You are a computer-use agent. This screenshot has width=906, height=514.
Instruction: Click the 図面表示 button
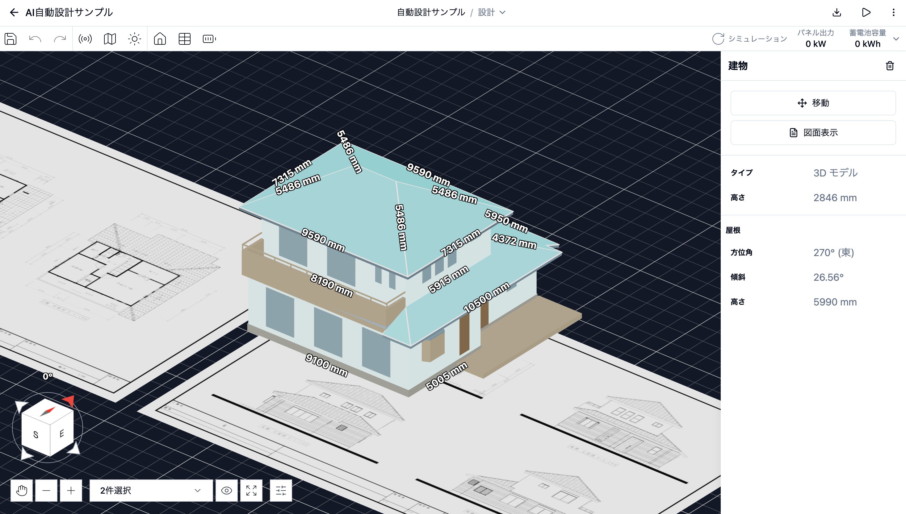coord(813,133)
